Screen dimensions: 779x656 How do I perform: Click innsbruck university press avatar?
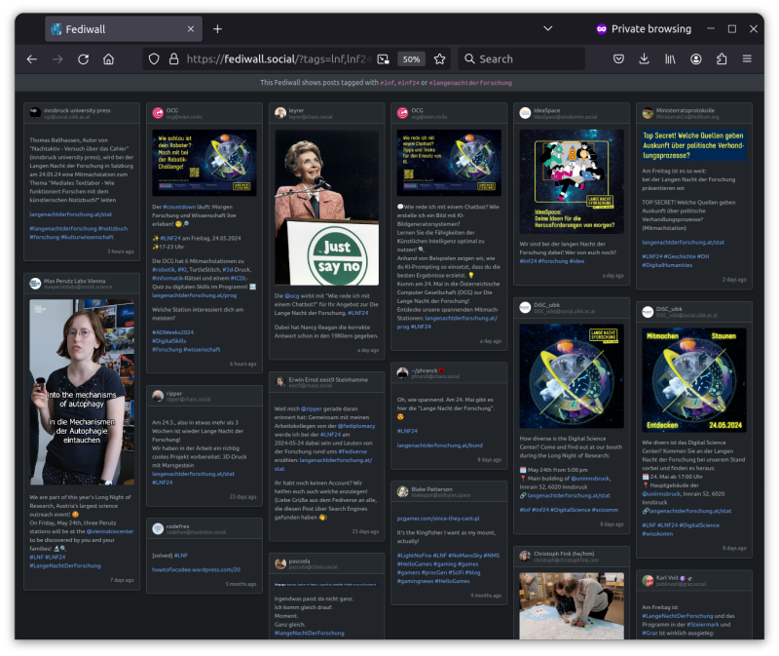point(35,113)
